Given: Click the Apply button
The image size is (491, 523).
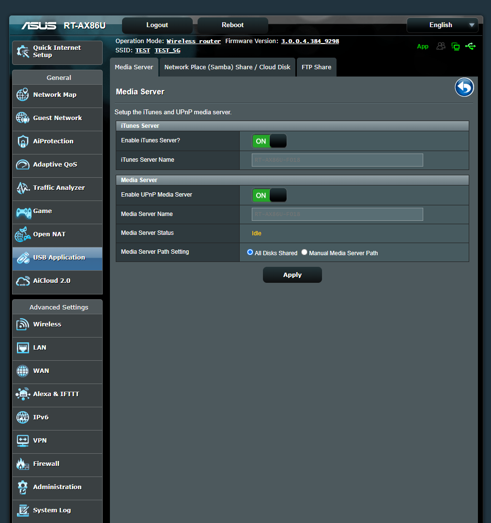Looking at the screenshot, I should (292, 275).
